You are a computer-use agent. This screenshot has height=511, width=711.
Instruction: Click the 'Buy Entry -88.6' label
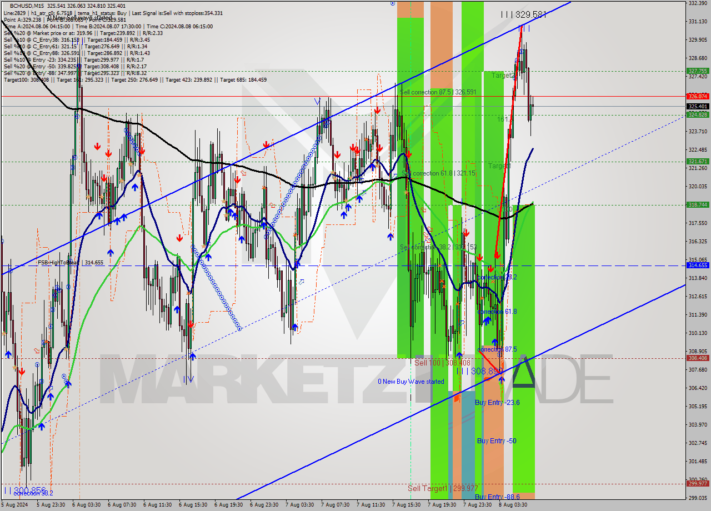(x=497, y=497)
